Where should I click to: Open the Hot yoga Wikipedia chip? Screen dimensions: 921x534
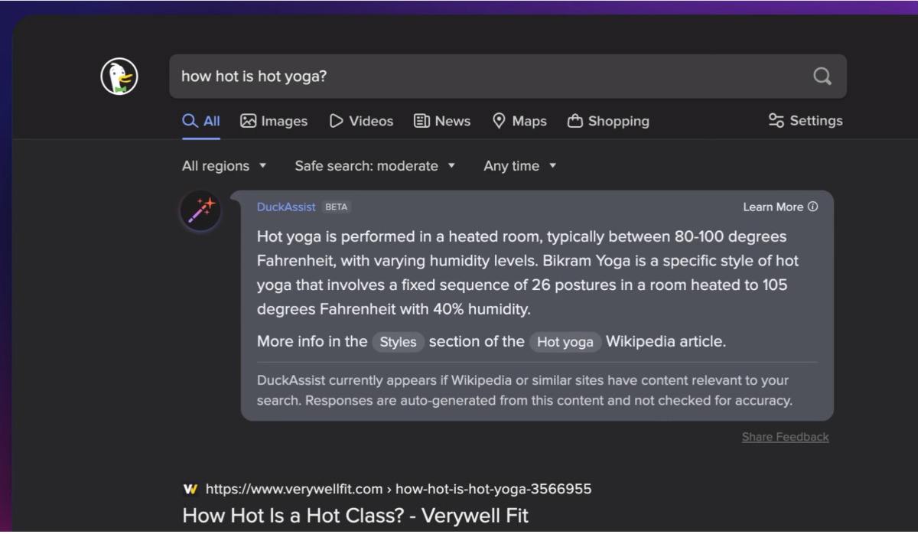pyautogui.click(x=565, y=342)
